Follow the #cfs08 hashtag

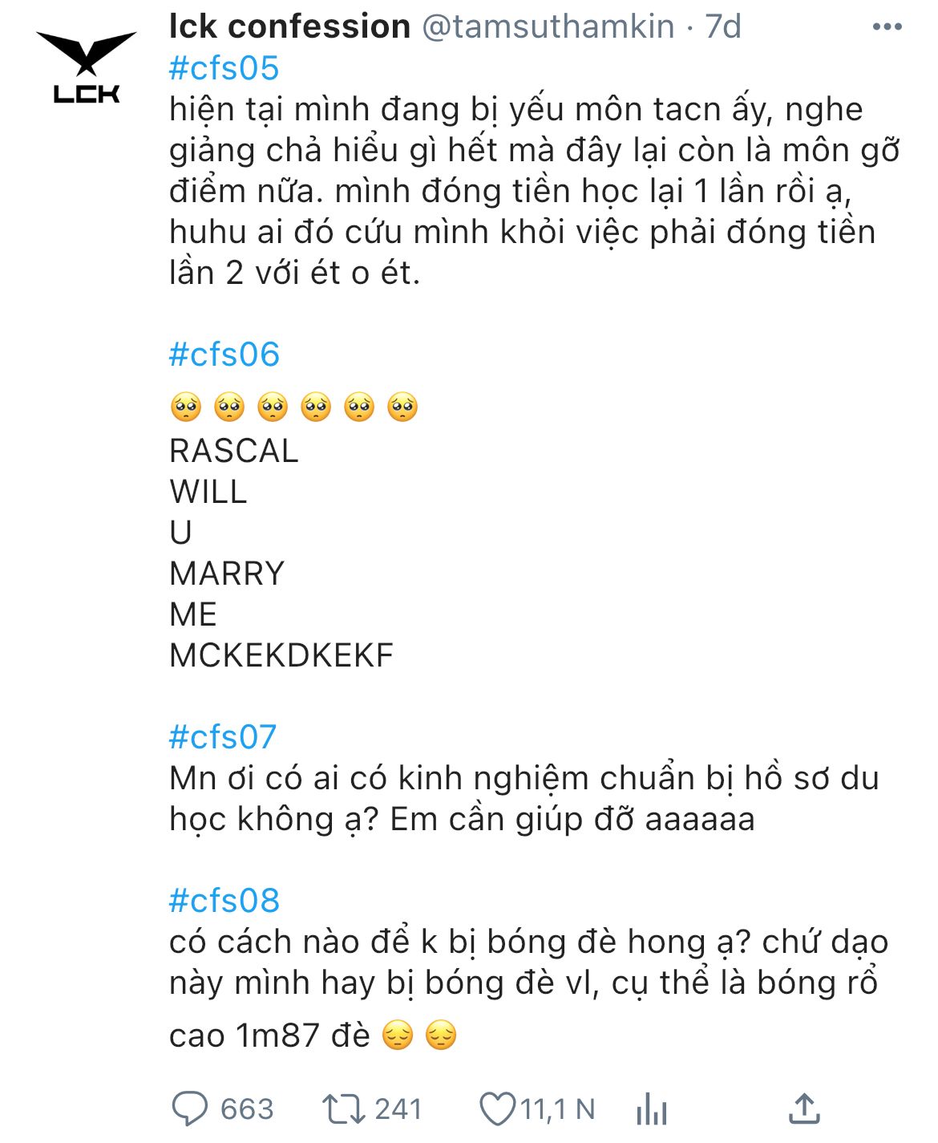[x=224, y=900]
